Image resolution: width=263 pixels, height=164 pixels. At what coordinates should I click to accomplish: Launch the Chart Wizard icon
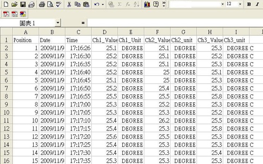[147, 4]
